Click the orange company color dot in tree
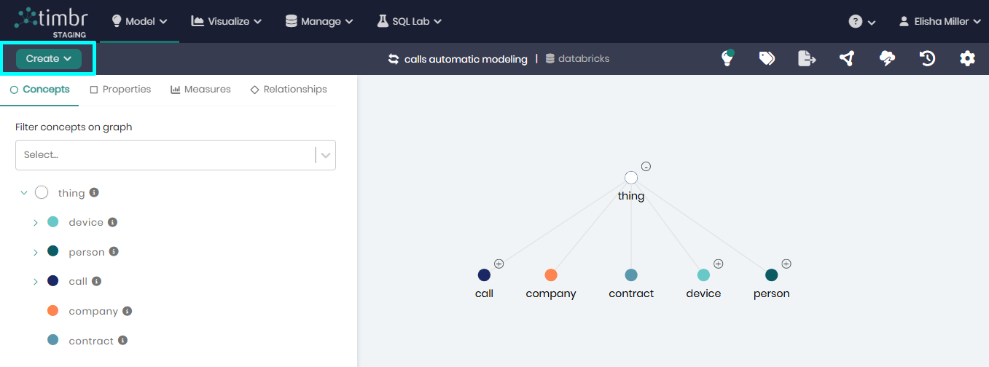Image resolution: width=989 pixels, height=367 pixels. tap(52, 311)
